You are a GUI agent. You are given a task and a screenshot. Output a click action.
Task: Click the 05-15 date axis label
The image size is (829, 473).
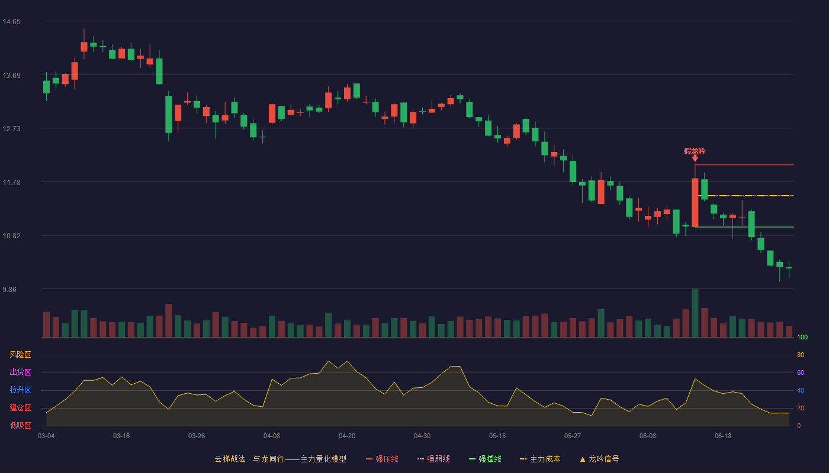[x=497, y=436]
